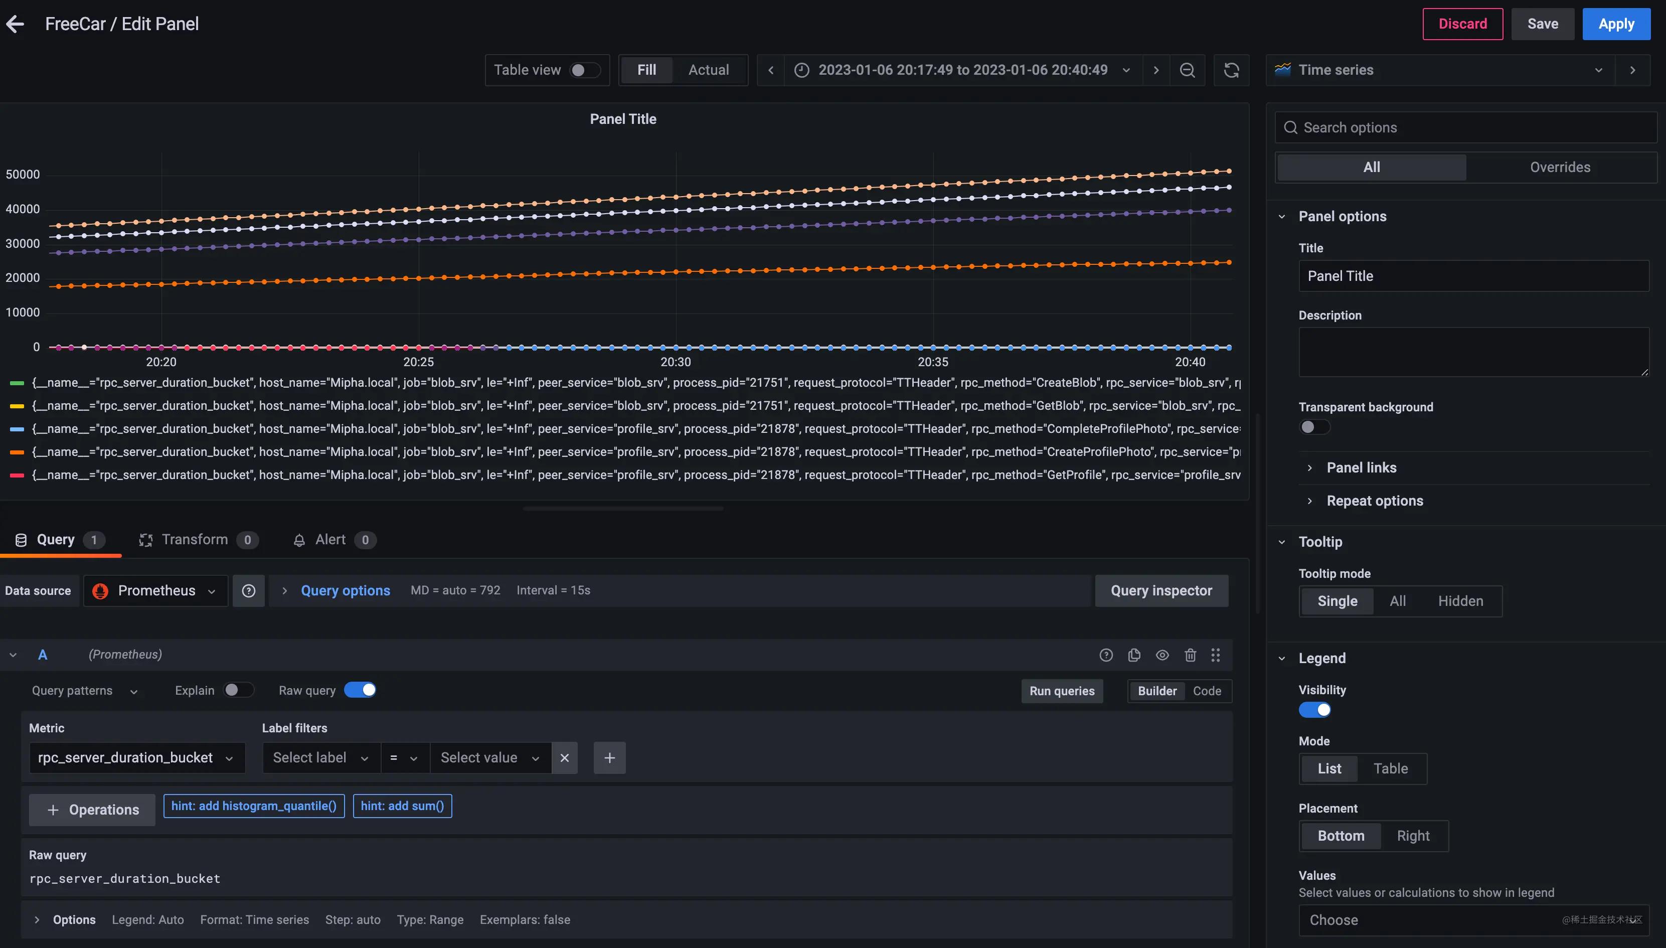Viewport: 1666px width, 948px height.
Task: Switch to the Overrides tab
Action: click(x=1559, y=168)
